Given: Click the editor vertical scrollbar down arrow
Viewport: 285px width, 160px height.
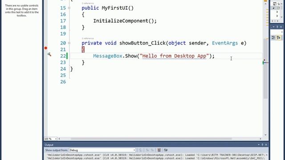Looking at the screenshot, I should point(265,135).
